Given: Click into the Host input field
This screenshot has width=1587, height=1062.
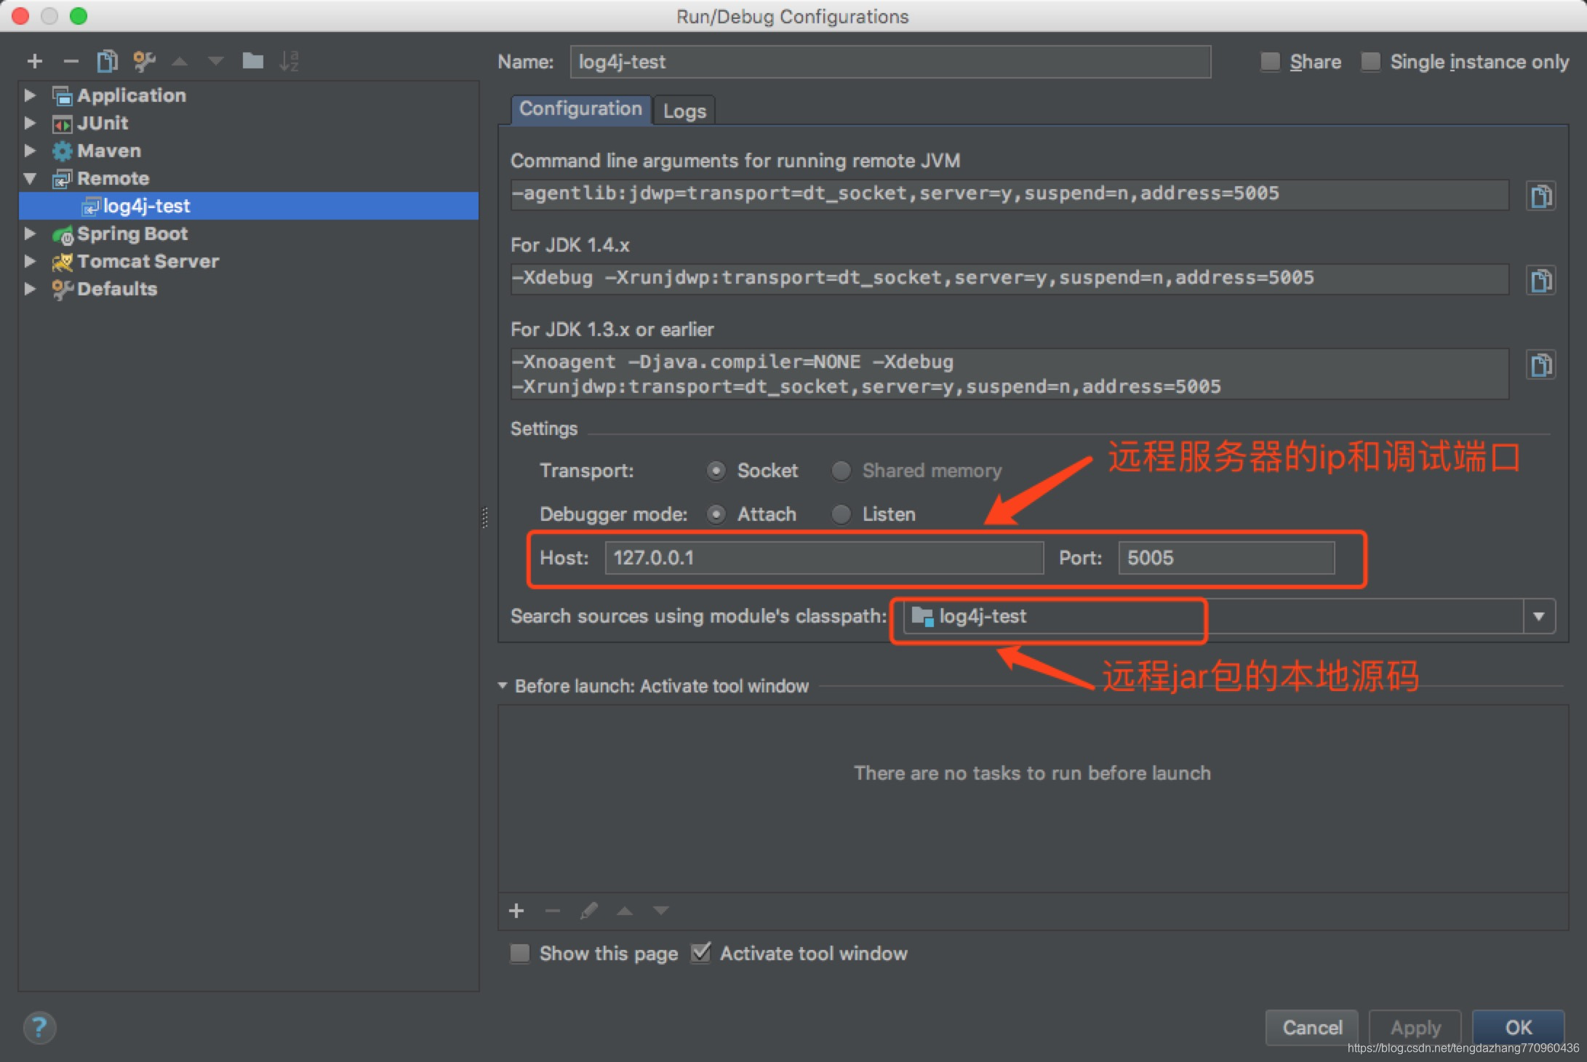Looking at the screenshot, I should (823, 558).
